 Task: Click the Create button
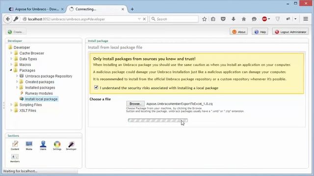pos(16,32)
